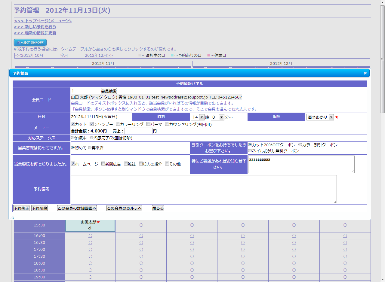Image resolution: width=385 pixels, height=282 pixels.
Task: Check the カラーリング checkbox
Action: 118,124
